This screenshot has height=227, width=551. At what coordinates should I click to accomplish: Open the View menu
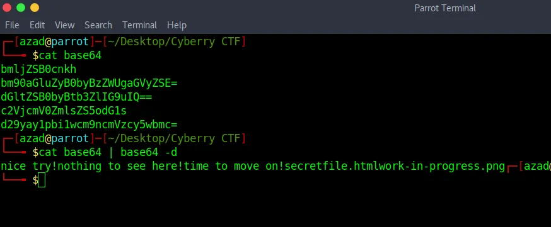tap(65, 25)
